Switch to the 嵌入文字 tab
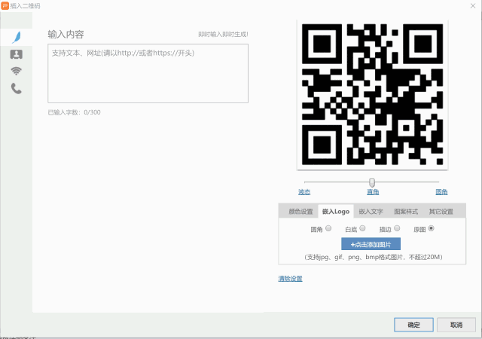 click(x=371, y=212)
